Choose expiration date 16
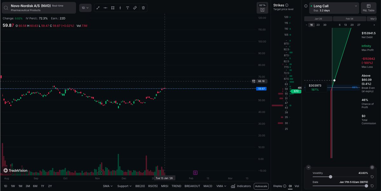This screenshot has height=191, width=381. (311, 25)
